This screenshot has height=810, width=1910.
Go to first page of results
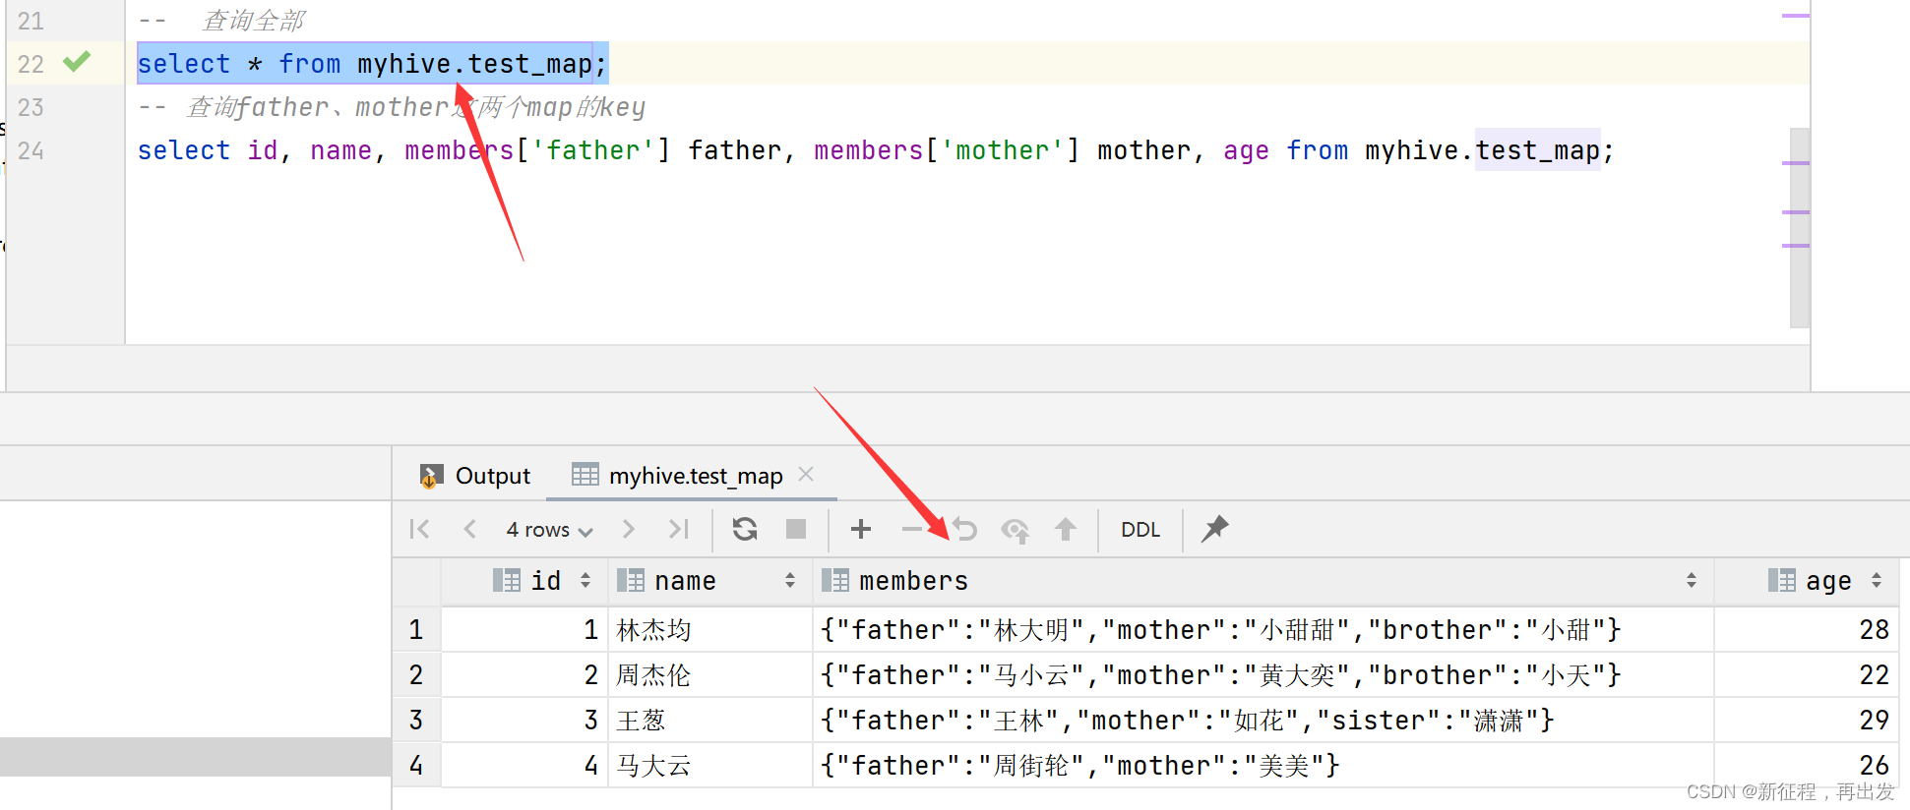coord(419,529)
